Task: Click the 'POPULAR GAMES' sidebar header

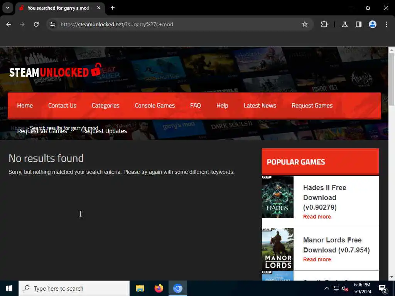Action: (x=320, y=161)
